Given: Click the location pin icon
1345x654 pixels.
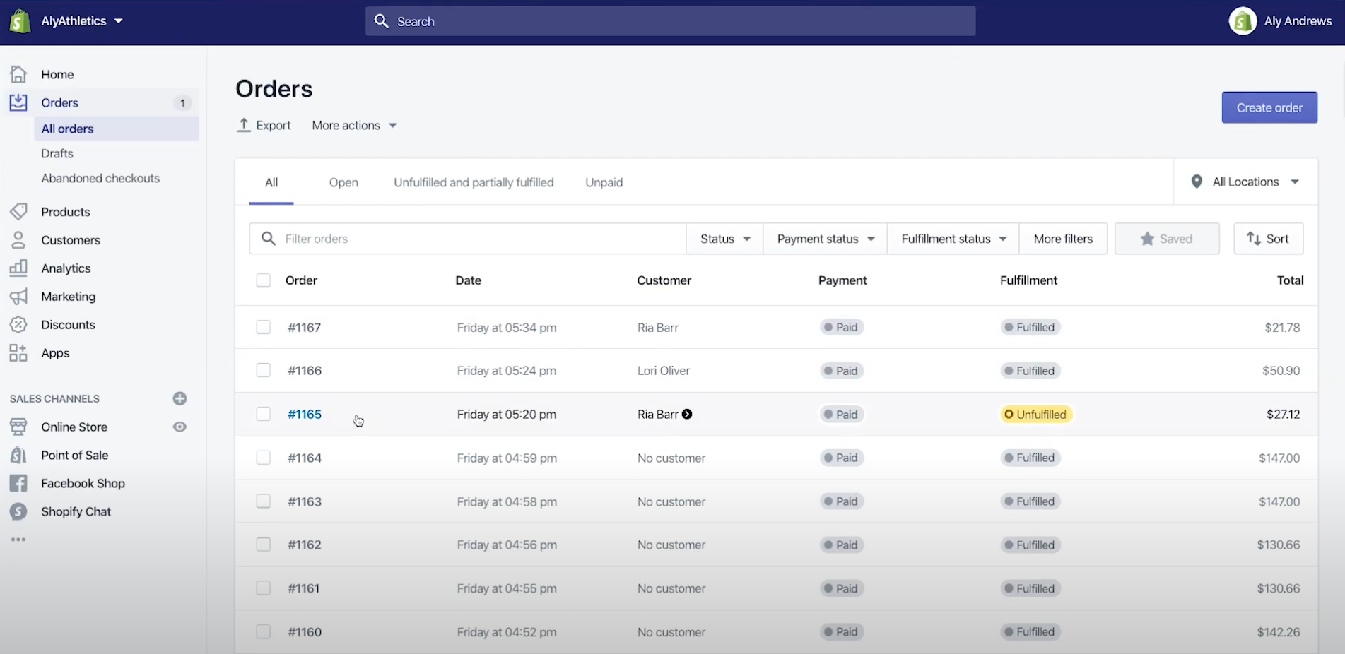Looking at the screenshot, I should click(x=1197, y=182).
